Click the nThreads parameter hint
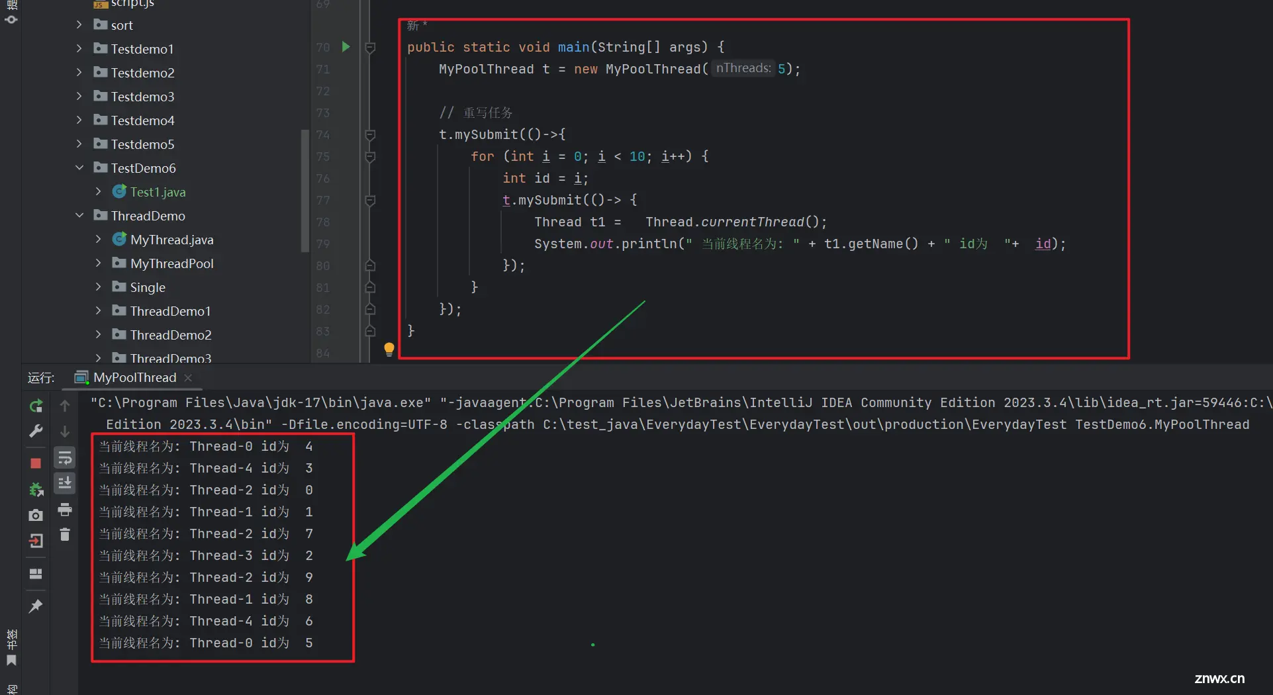This screenshot has width=1273, height=695. pyautogui.click(x=743, y=68)
